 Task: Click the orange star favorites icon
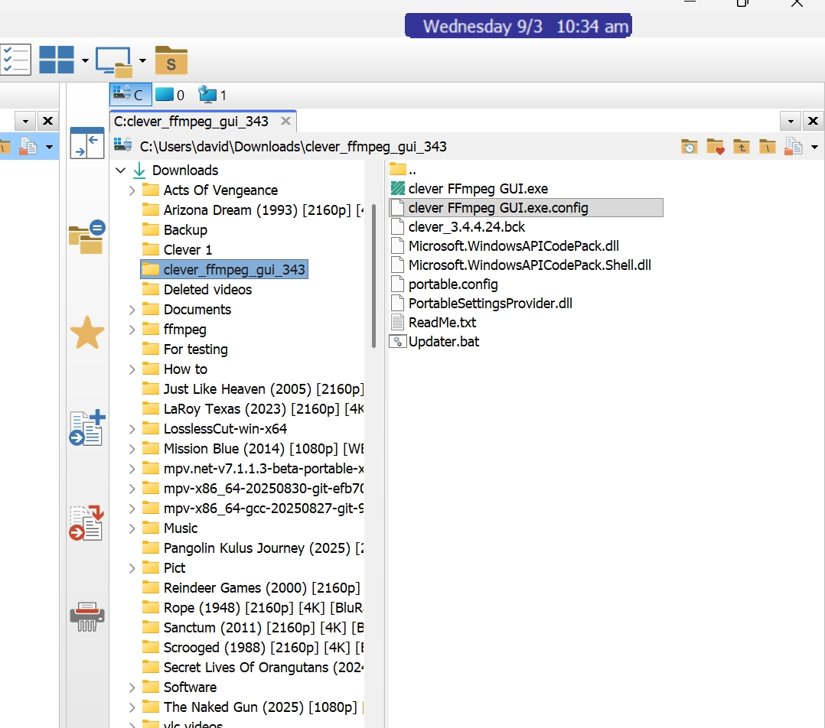[86, 333]
